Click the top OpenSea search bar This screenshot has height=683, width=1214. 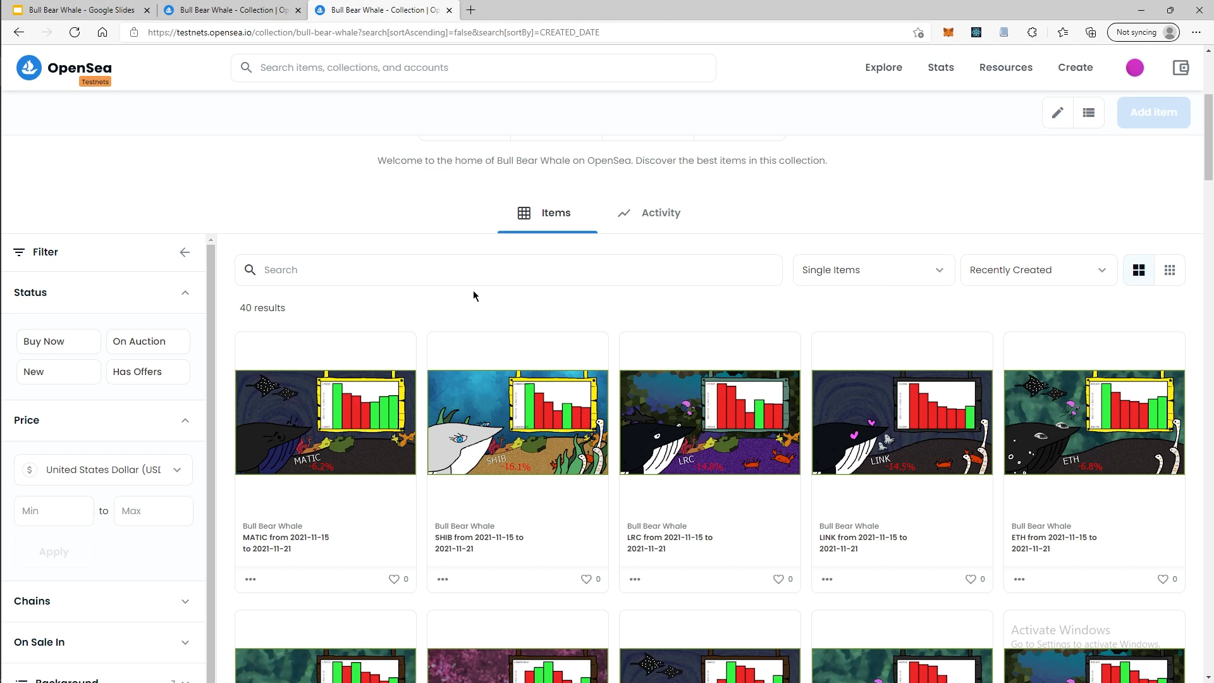pos(474,68)
